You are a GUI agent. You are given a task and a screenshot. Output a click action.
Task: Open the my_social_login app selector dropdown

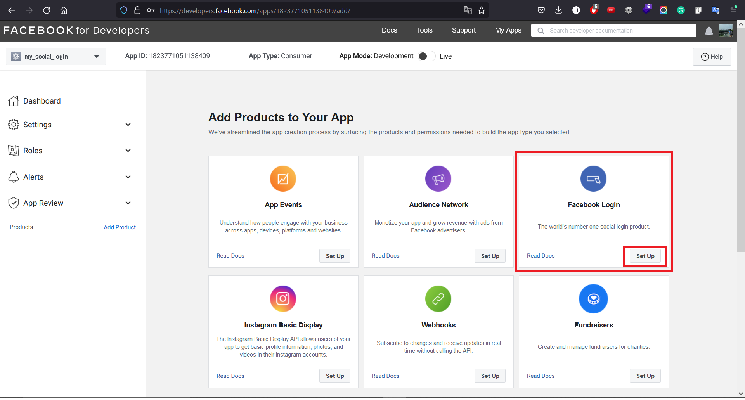coord(56,57)
